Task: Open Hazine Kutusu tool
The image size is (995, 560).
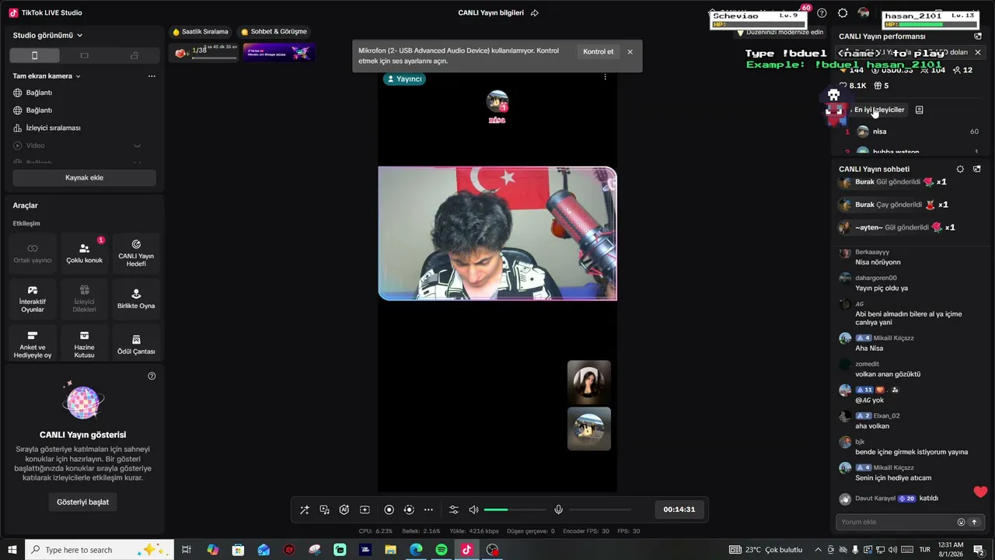Action: coord(85,344)
